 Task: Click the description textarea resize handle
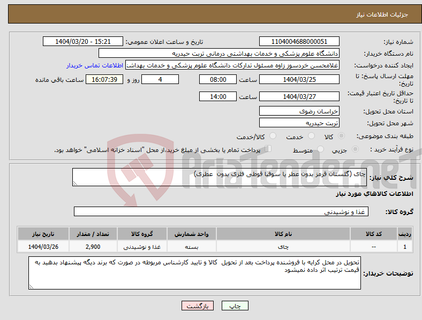click(75, 184)
